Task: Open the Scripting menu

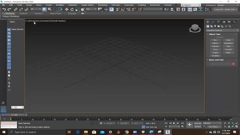Action: (x=142, y=5)
